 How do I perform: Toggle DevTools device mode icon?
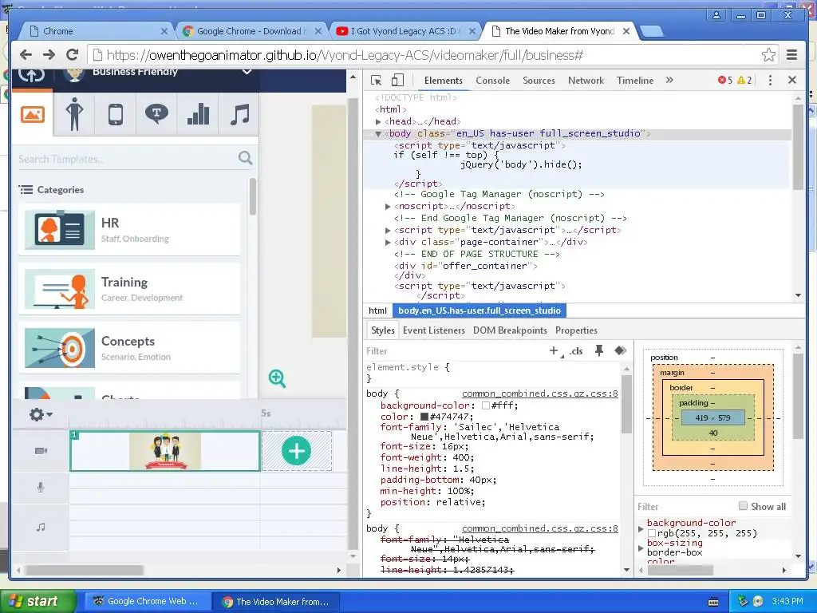397,81
